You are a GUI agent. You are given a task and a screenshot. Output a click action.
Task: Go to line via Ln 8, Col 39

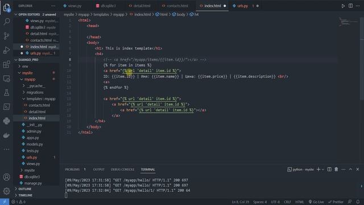pyautogui.click(x=240, y=202)
